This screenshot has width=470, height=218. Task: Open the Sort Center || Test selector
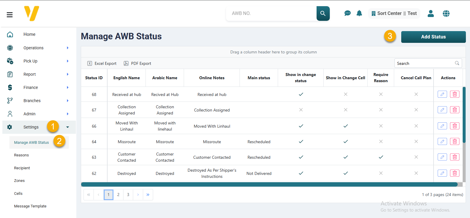[x=394, y=13]
